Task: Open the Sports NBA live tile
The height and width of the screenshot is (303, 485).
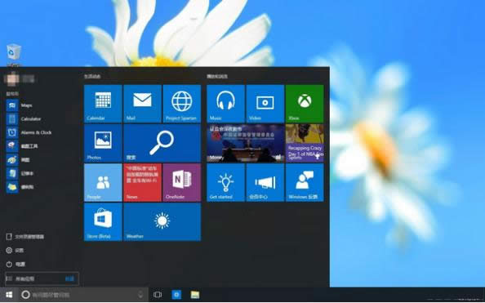Action: [305, 143]
